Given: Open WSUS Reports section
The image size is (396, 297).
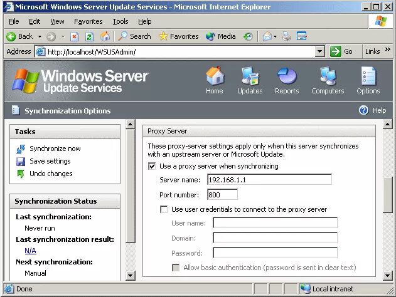Looking at the screenshot, I should (287, 80).
